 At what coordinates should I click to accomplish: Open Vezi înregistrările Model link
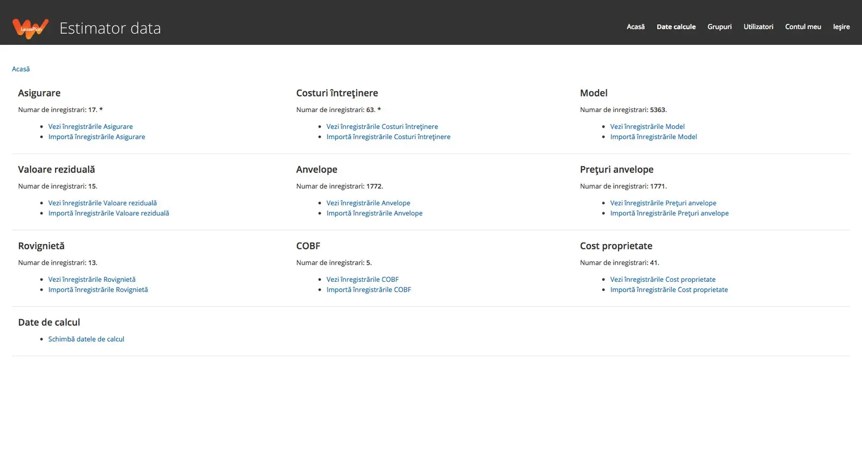click(x=647, y=127)
